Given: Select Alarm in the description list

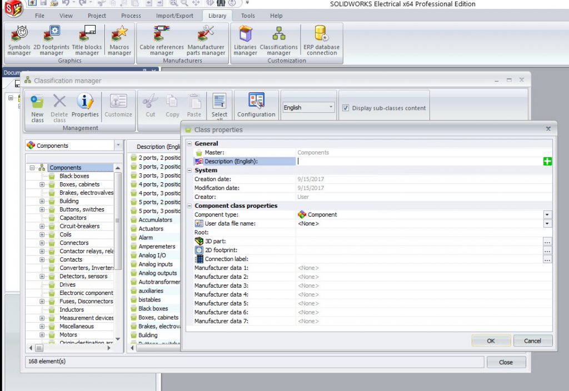Looking at the screenshot, I should [146, 238].
